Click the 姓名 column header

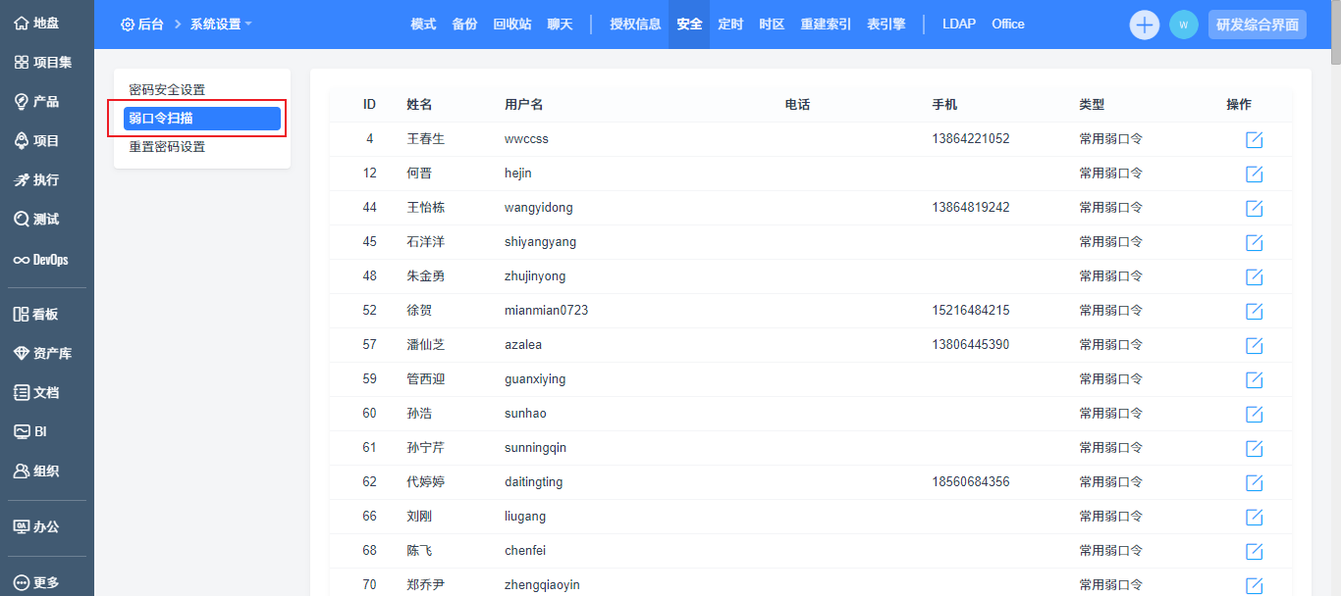point(419,105)
